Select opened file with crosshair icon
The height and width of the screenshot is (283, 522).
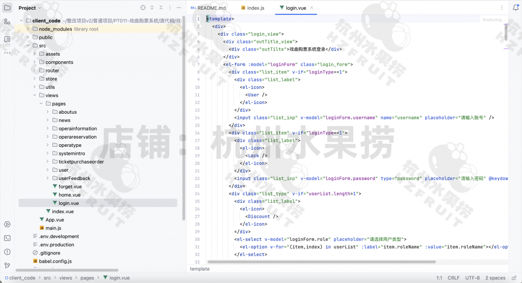143,8
